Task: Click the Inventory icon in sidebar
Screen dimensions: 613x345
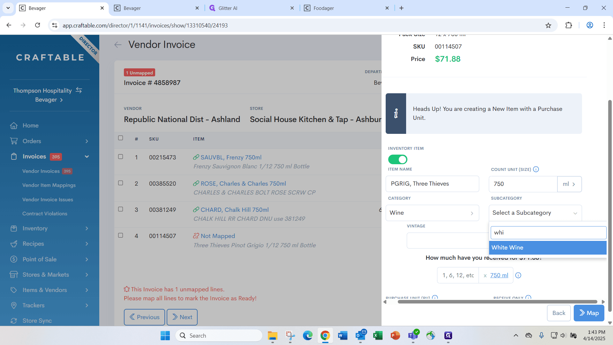Action: pos(14,228)
